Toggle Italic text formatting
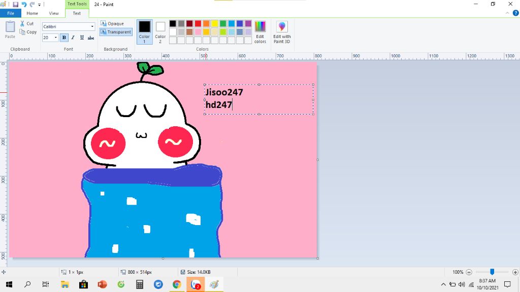Image resolution: width=520 pixels, height=292 pixels. 73,38
